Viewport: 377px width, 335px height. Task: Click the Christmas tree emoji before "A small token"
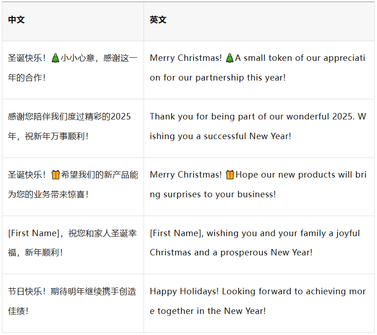pyautogui.click(x=230, y=58)
